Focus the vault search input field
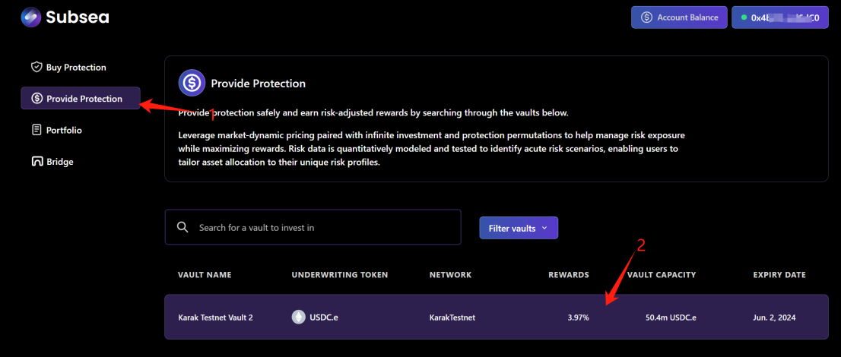Screen dimensions: 841x357 313,227
